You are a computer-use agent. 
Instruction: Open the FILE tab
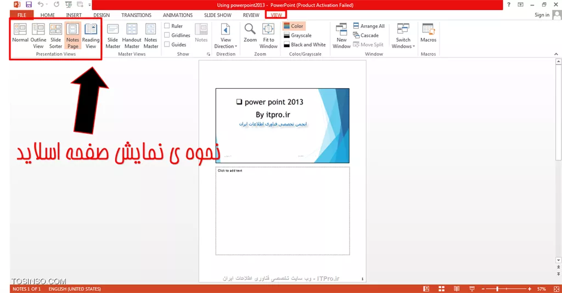(x=22, y=15)
